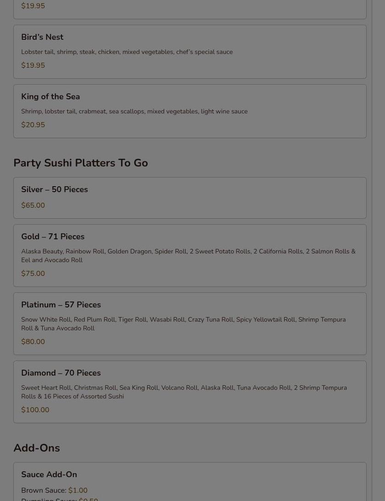The width and height of the screenshot is (385, 501).
Task: Choose the Silver – 50 Pieces platter
Action: click(x=55, y=189)
